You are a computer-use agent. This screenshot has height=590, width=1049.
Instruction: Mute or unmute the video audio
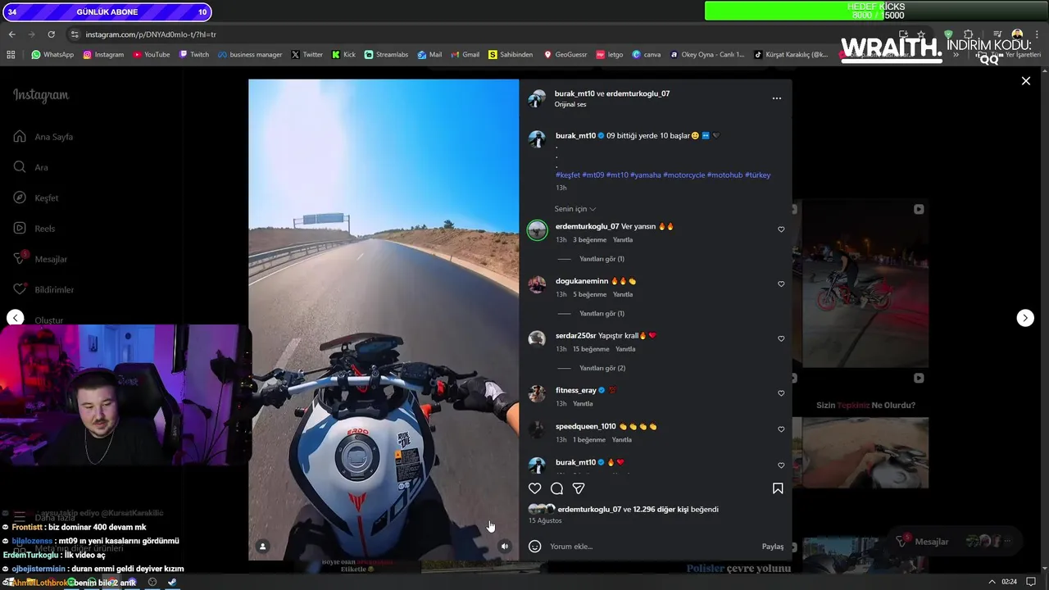(505, 547)
